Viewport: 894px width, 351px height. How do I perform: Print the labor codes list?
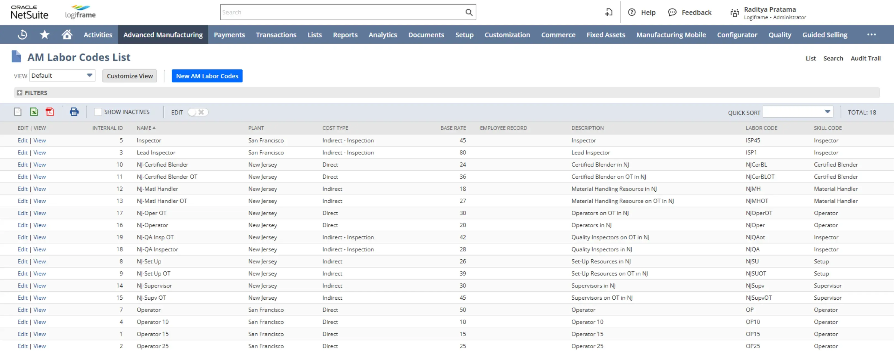74,112
